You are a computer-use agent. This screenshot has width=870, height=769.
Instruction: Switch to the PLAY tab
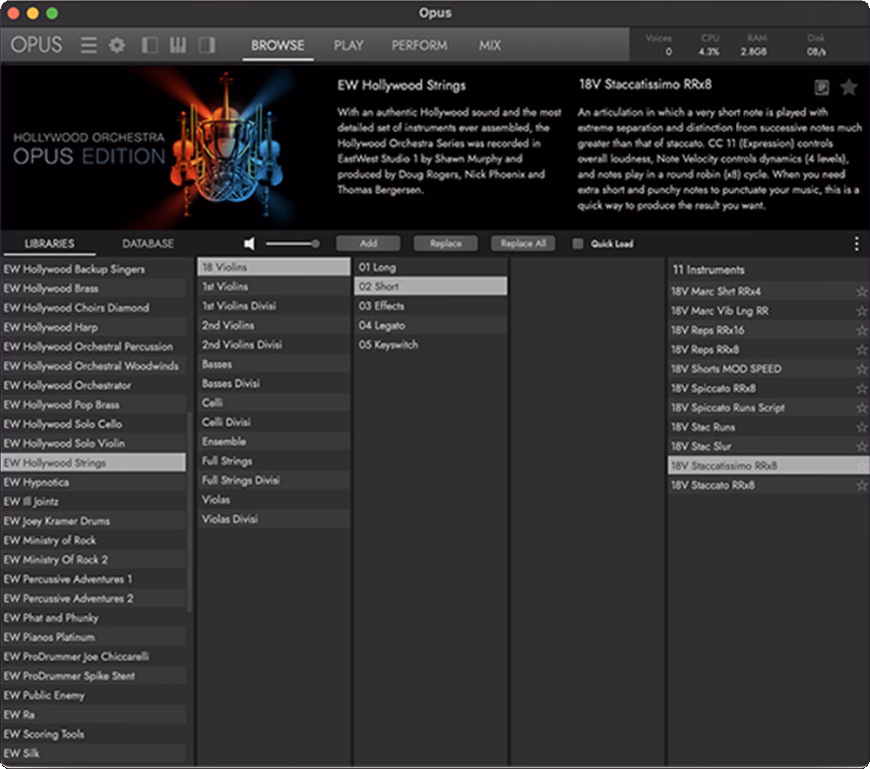(348, 45)
